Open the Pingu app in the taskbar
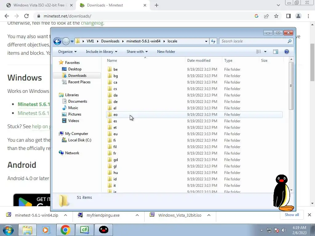This screenshot has width=315, height=236. (x=104, y=230)
